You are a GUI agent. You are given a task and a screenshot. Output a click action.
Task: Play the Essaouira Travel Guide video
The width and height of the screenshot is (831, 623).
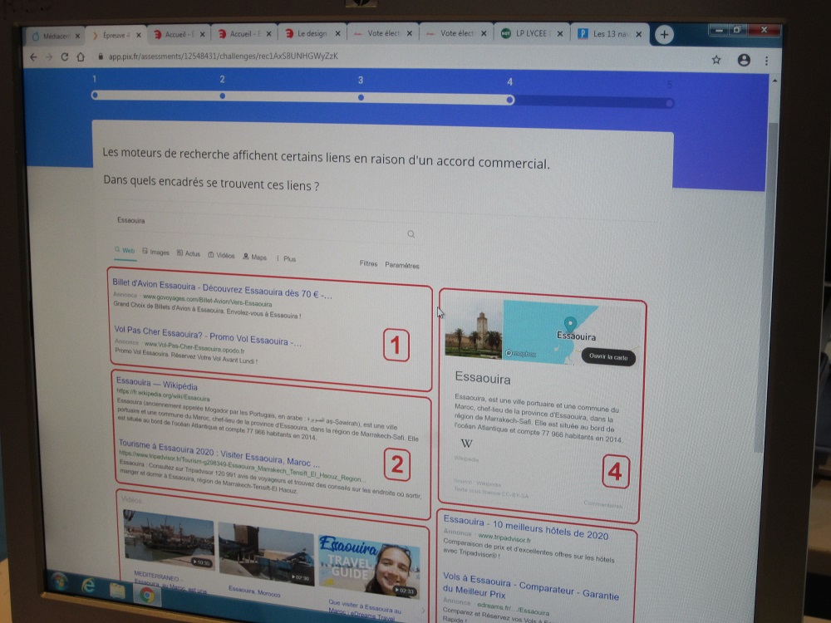[369, 567]
